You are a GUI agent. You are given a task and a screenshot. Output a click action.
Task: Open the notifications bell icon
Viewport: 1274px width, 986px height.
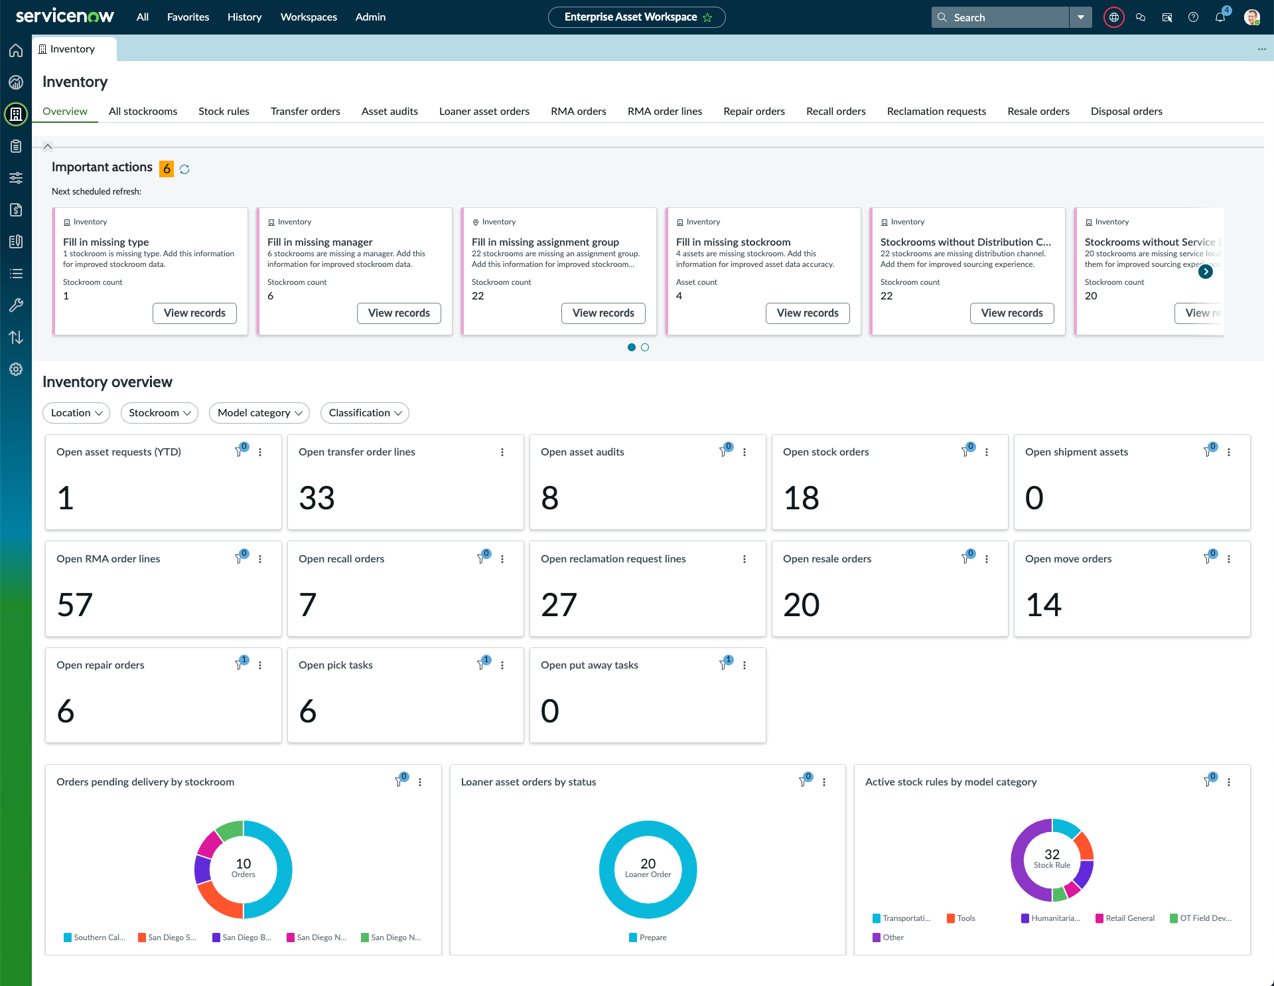point(1220,17)
